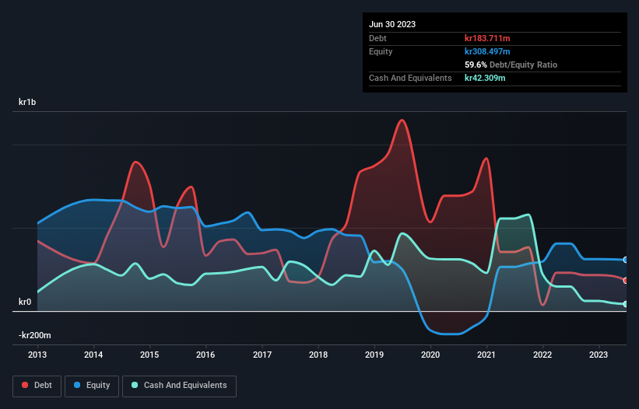Click the 2015 x-axis label
639x409 pixels.
(149, 355)
